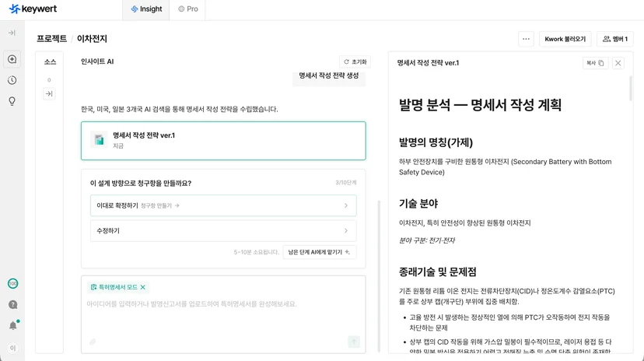644x361 pixels.
Task: Choose 이대로 확정하기 option
Action: (x=223, y=205)
